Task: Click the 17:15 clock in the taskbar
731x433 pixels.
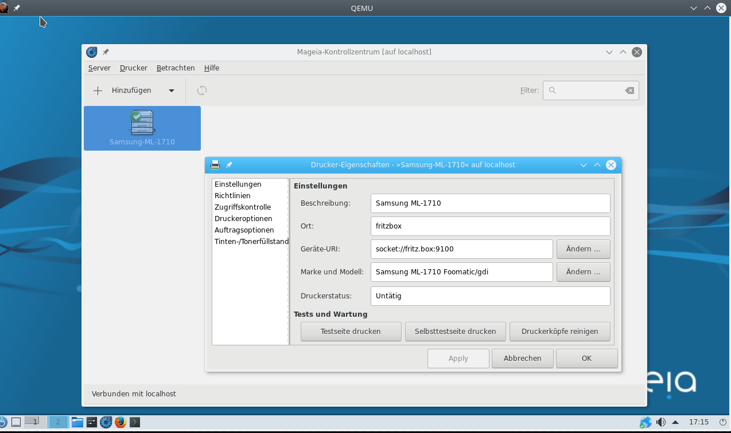Action: pos(699,422)
